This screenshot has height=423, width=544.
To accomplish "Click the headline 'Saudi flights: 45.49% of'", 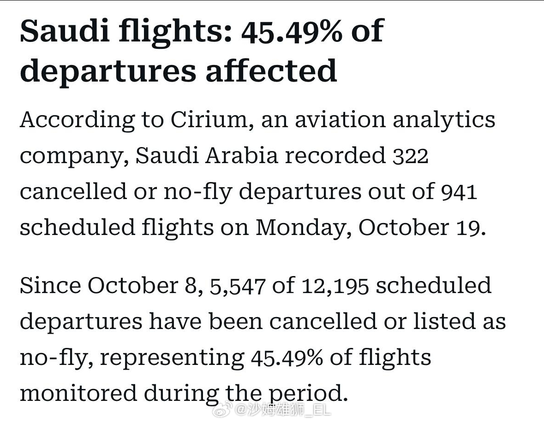I will click(202, 32).
